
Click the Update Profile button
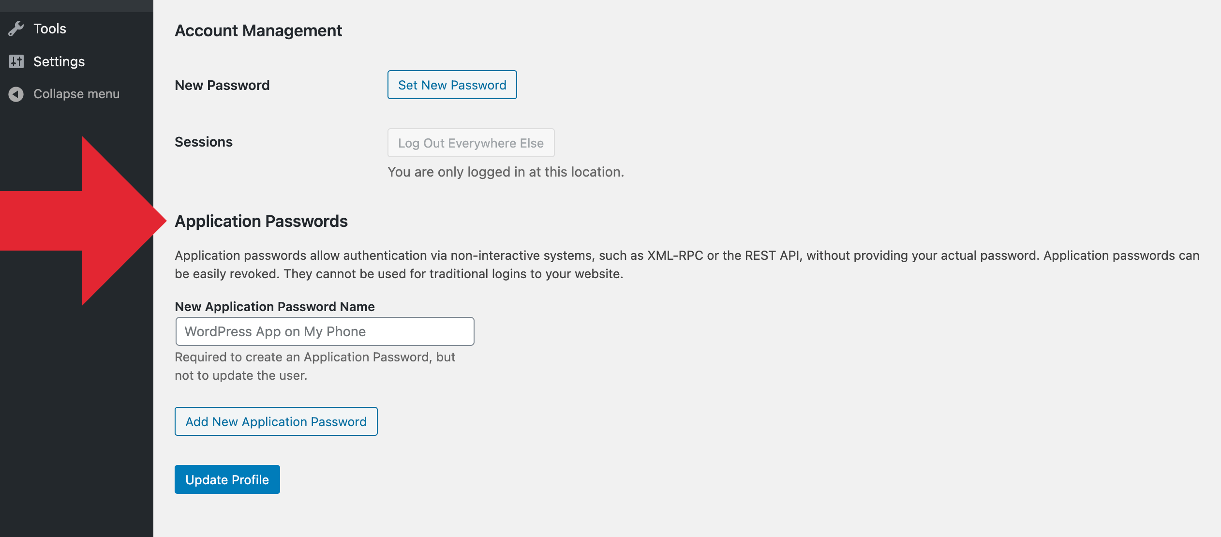click(x=227, y=479)
